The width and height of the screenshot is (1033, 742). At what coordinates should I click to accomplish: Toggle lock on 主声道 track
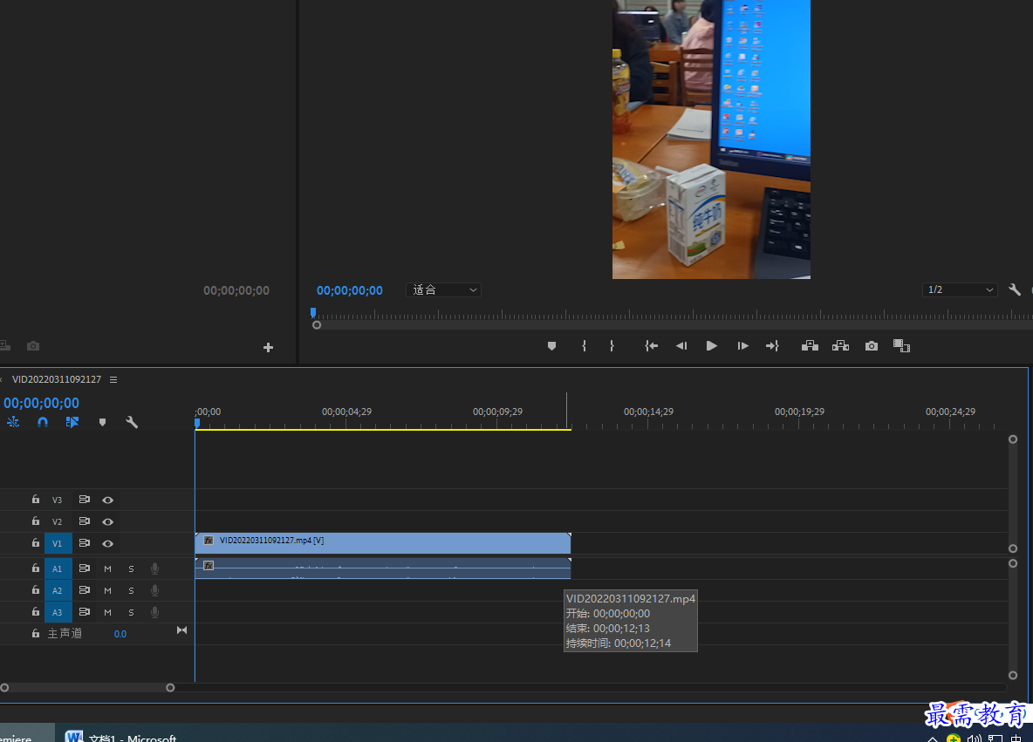(x=36, y=633)
